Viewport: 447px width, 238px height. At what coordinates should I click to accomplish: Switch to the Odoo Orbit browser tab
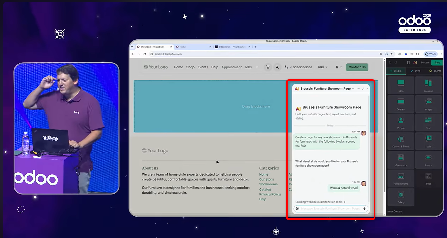click(x=232, y=47)
